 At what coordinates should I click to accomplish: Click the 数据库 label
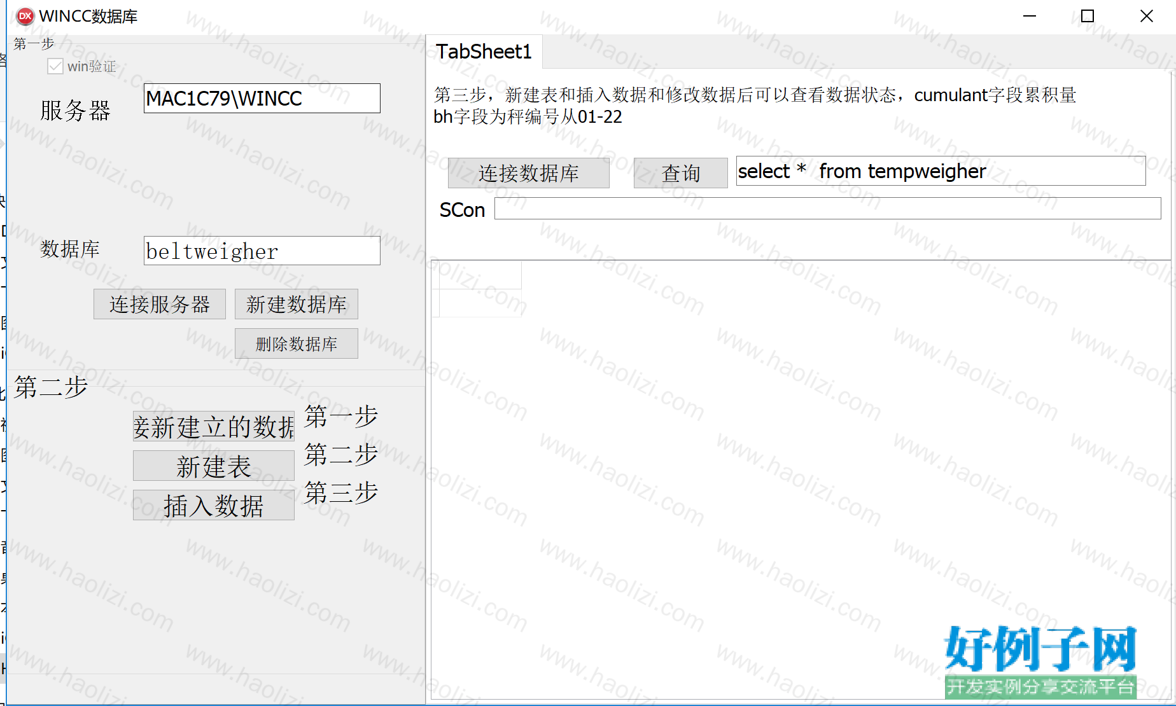point(70,249)
